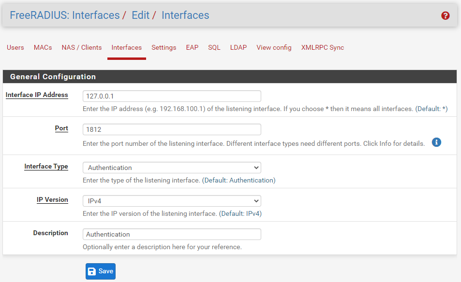
Task: Switch to the MACs tab
Action: (x=43, y=47)
